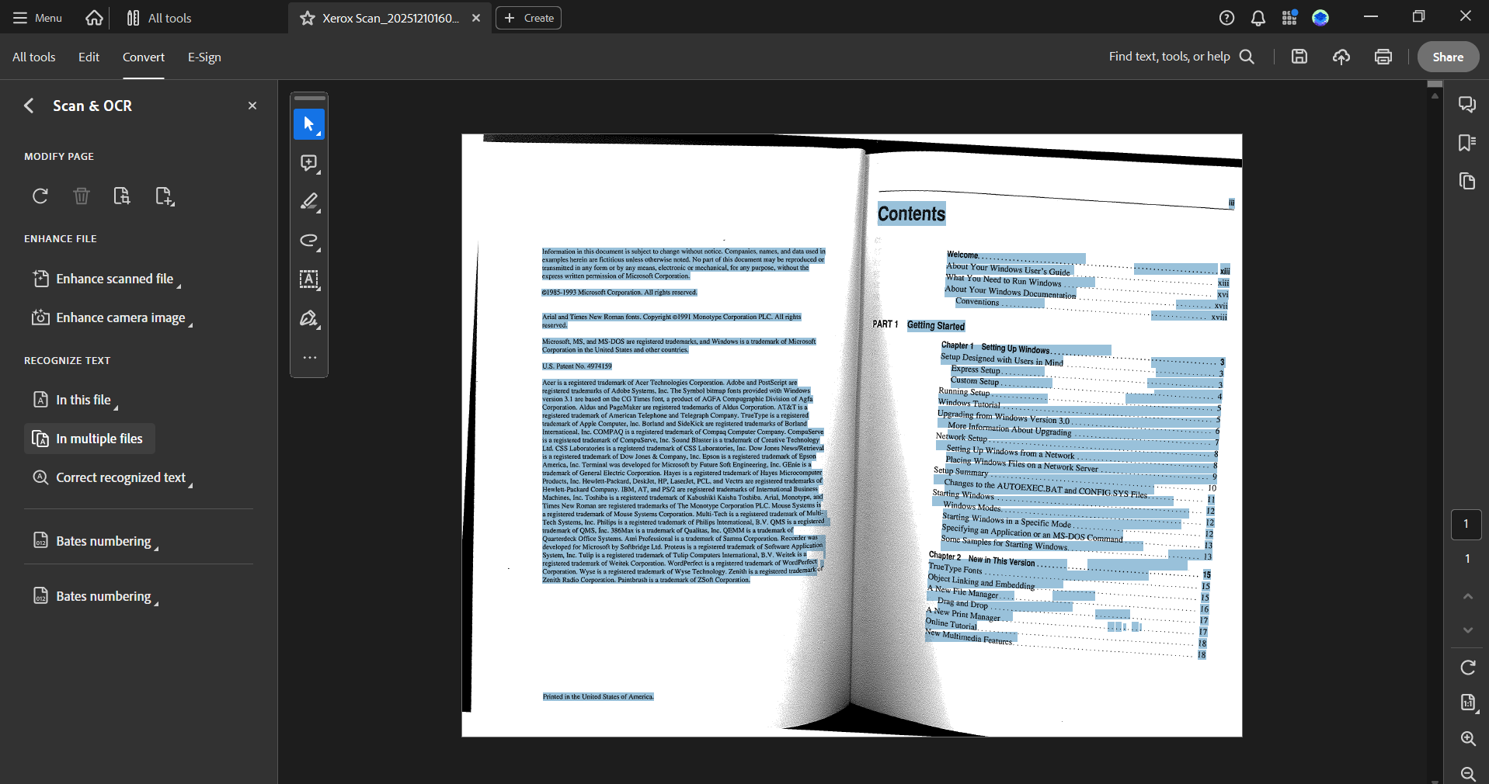The image size is (1489, 784).
Task: Rotate the page with the Modify Page icon
Action: [x=40, y=196]
